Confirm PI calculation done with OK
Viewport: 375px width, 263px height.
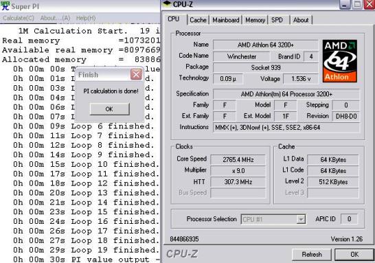109,109
